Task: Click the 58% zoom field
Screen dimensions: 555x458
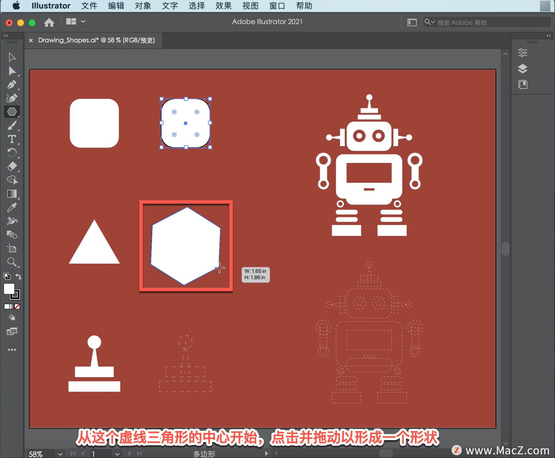Action: [40, 454]
